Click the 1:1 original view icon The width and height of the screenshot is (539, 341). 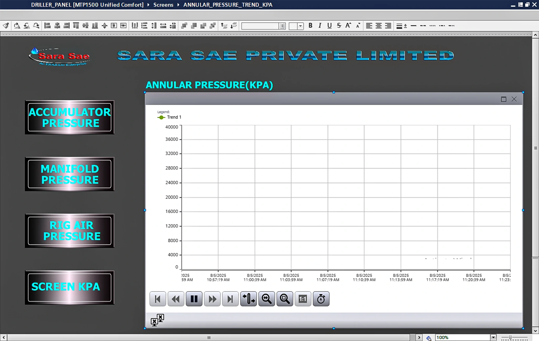coord(303,299)
